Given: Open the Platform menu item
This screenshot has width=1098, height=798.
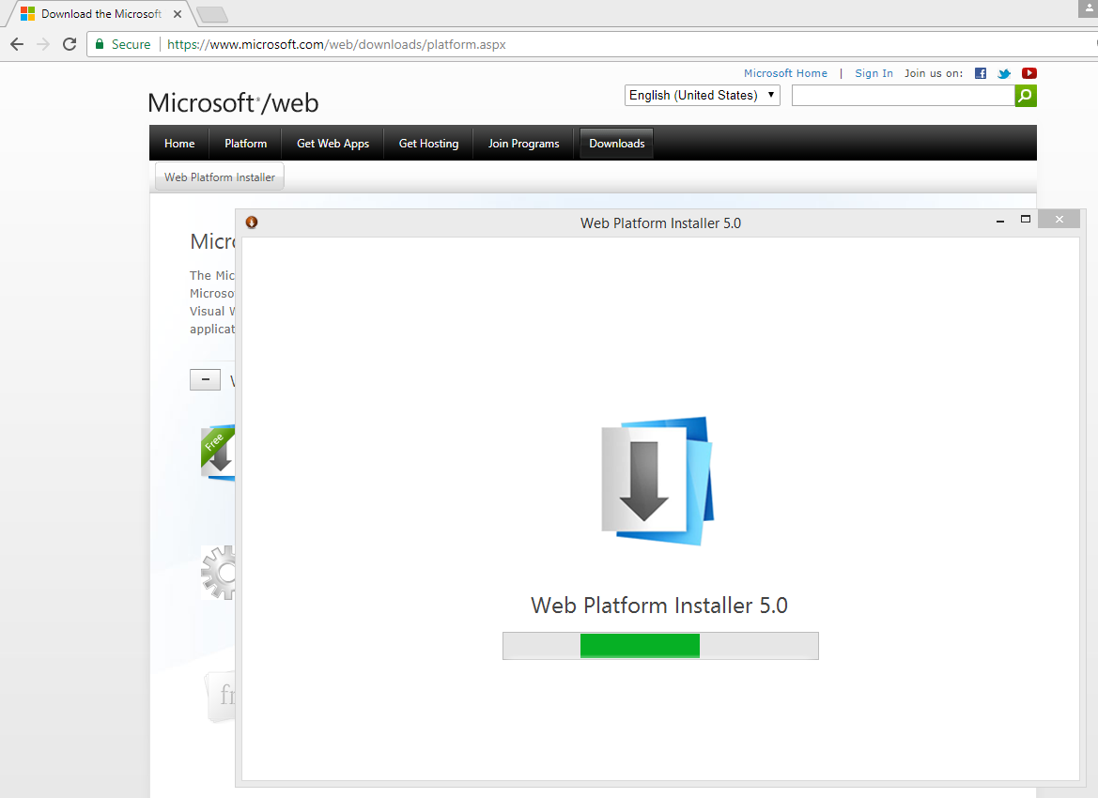Looking at the screenshot, I should pyautogui.click(x=246, y=144).
